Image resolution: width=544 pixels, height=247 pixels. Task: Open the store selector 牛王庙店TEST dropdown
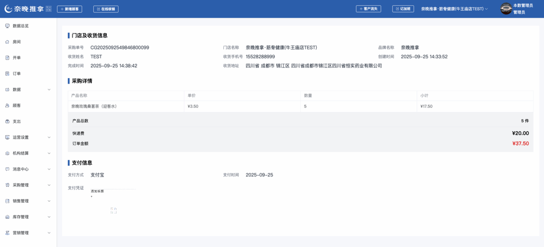tap(455, 9)
